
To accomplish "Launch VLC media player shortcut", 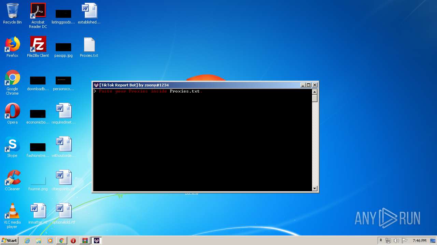I will 12,216.
